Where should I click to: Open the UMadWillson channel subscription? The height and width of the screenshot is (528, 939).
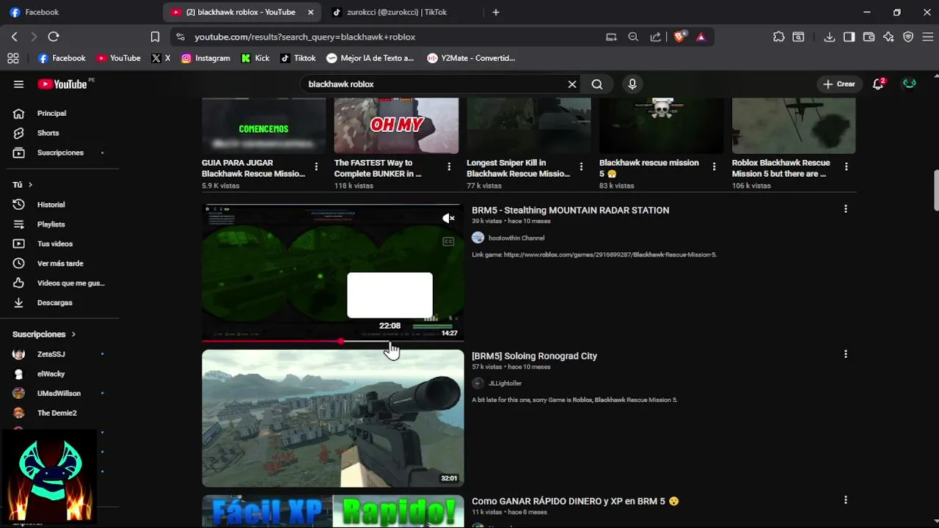tap(59, 393)
